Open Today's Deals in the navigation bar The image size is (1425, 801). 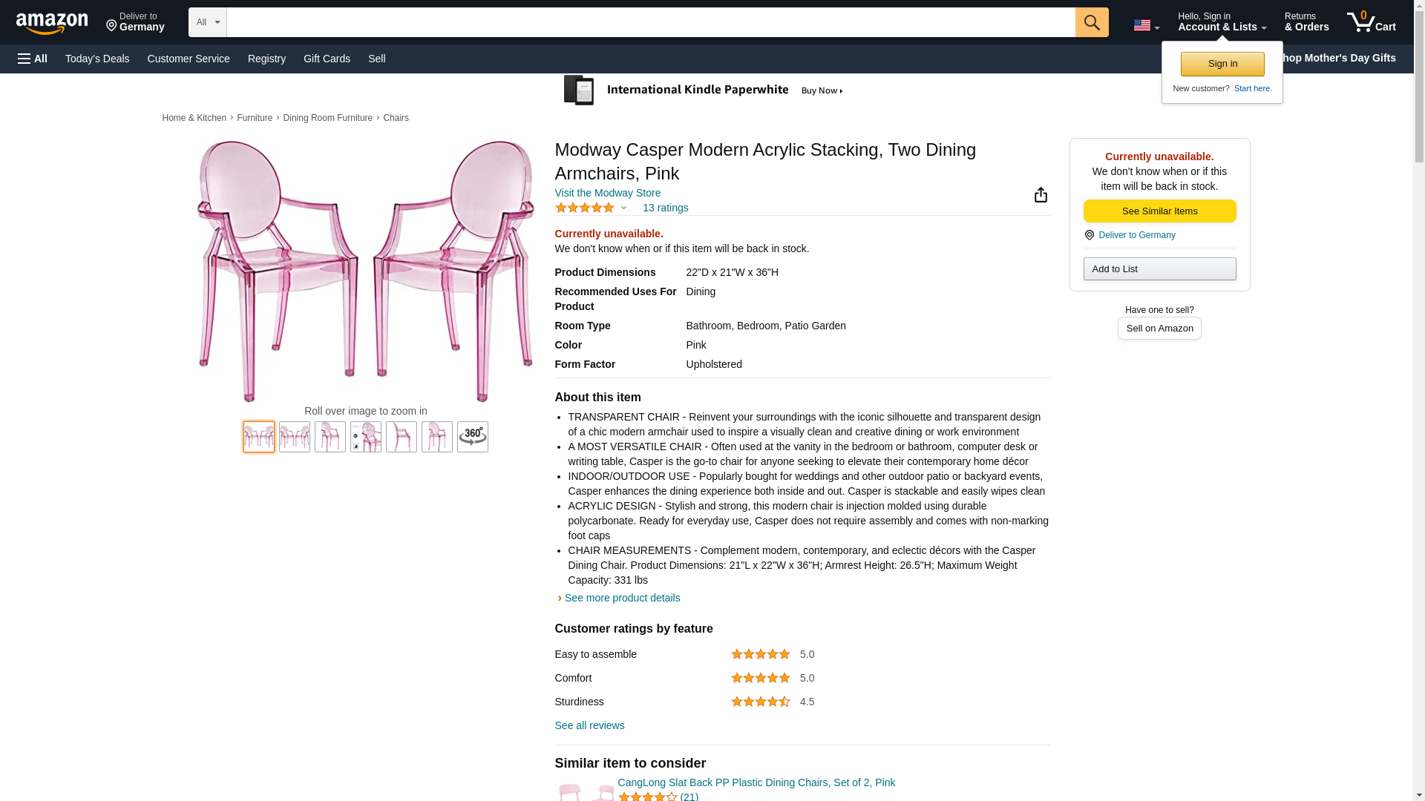coord(97,59)
